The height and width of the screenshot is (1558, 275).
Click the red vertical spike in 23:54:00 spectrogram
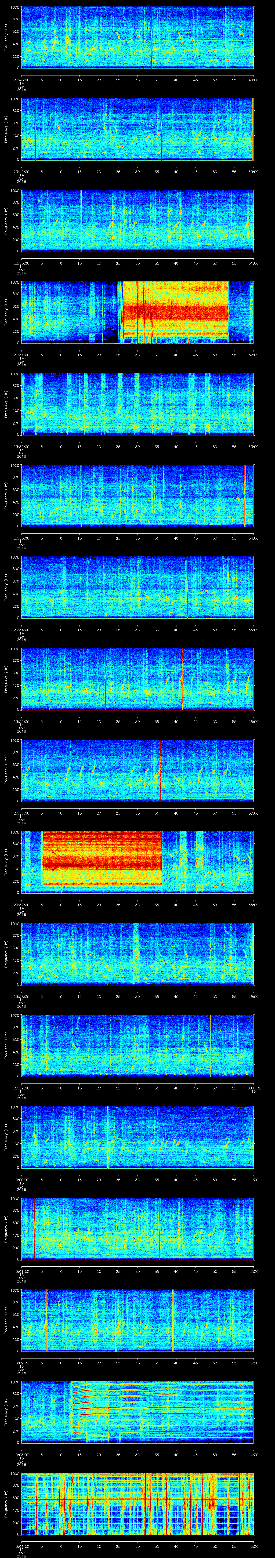coord(187,587)
